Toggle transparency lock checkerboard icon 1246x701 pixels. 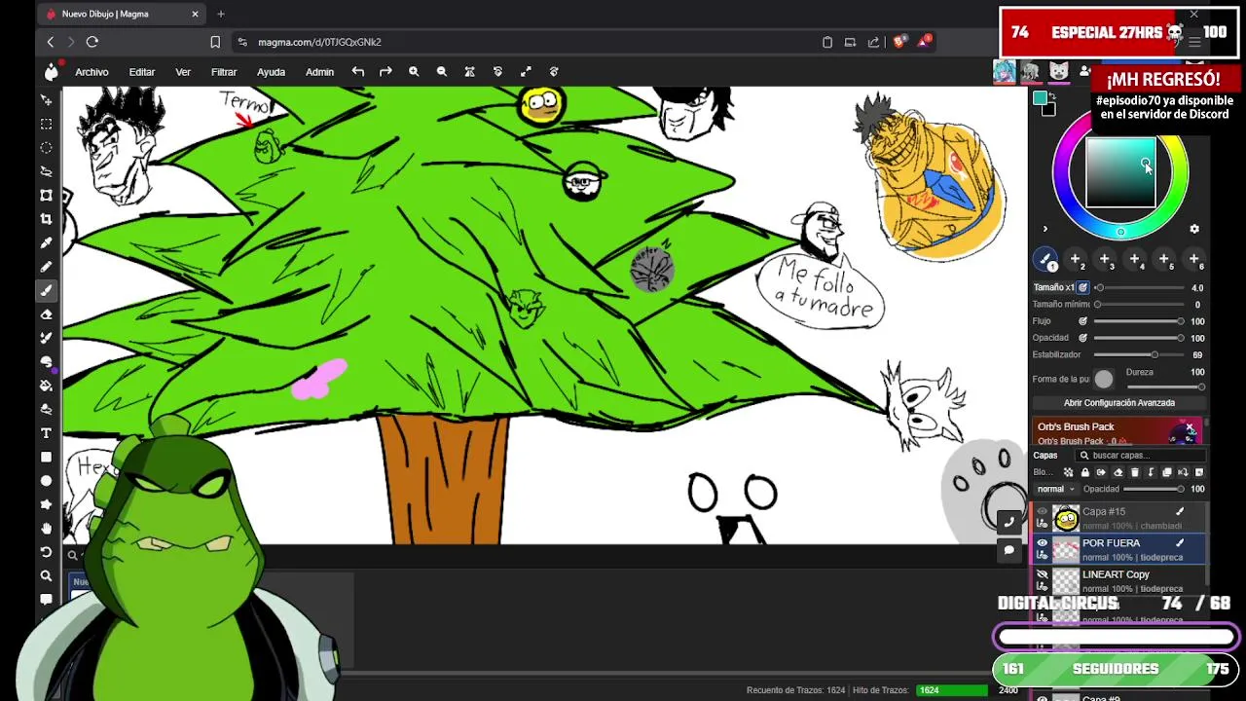click(x=1068, y=472)
